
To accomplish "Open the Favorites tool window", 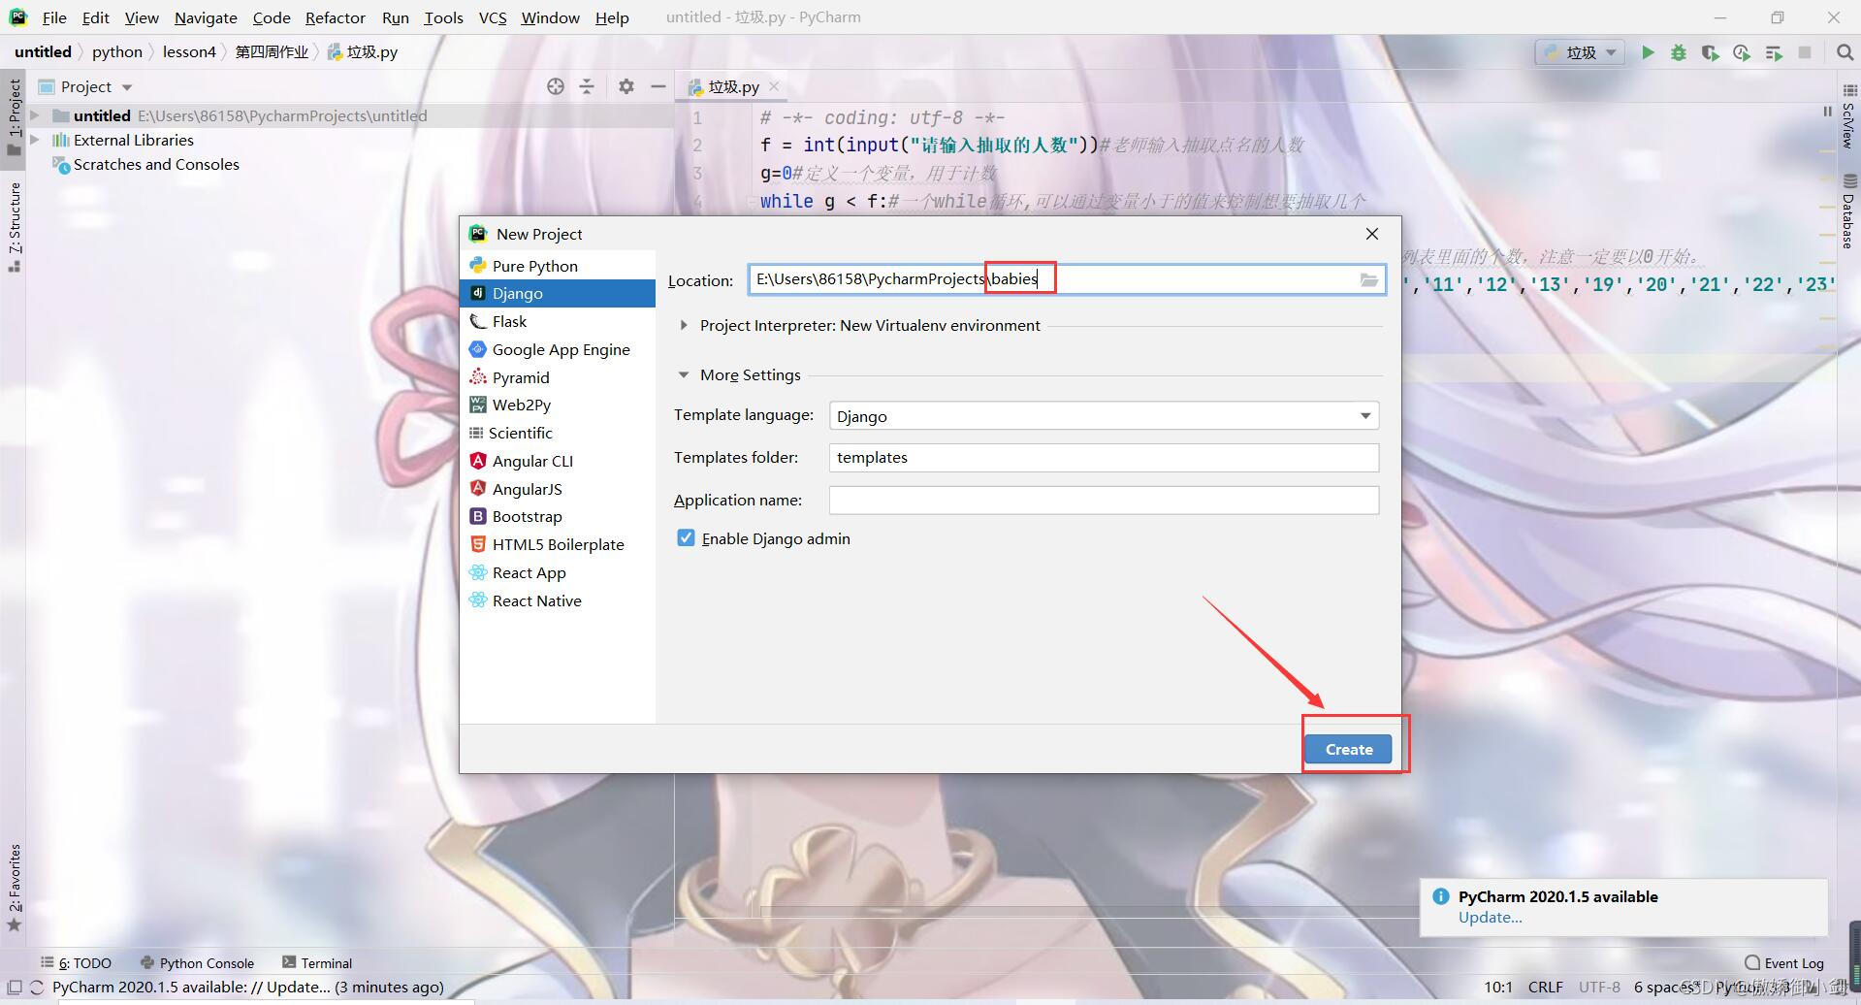I will [14, 887].
